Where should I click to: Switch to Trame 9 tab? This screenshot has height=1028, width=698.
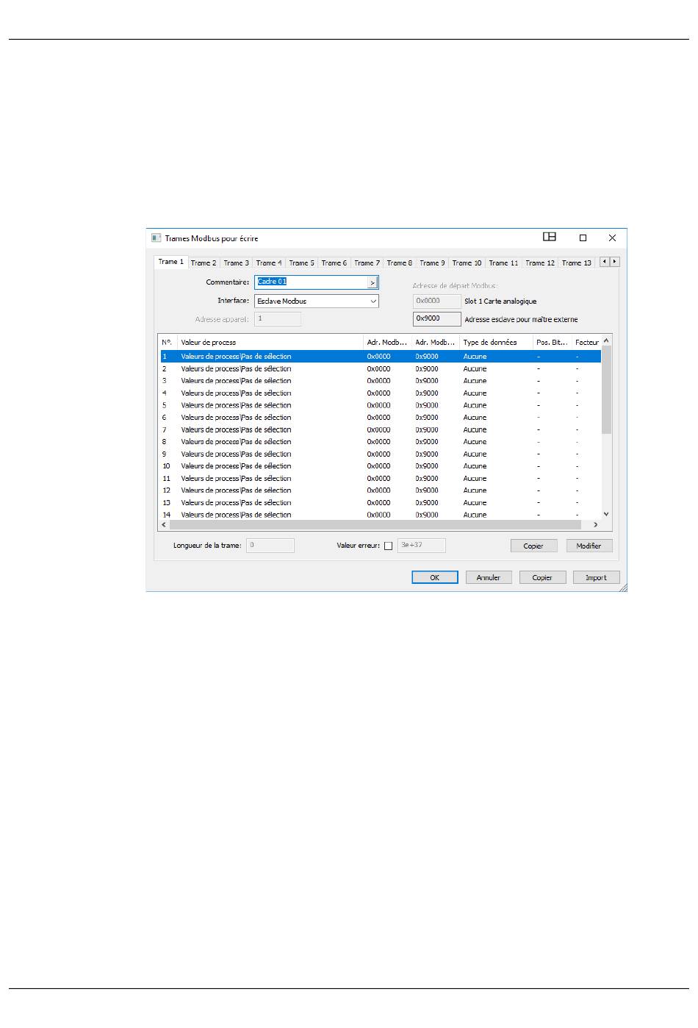coord(432,263)
